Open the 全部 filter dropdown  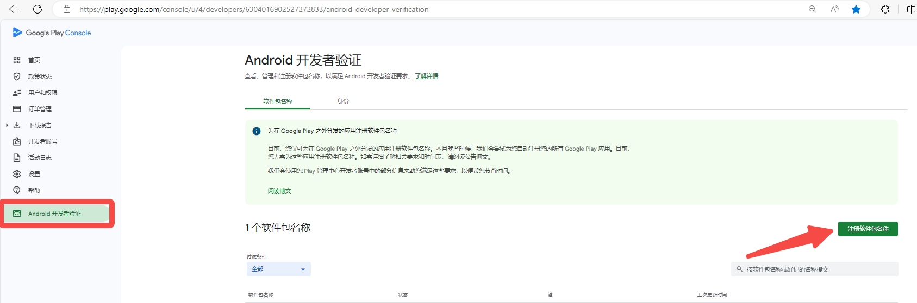pos(278,269)
